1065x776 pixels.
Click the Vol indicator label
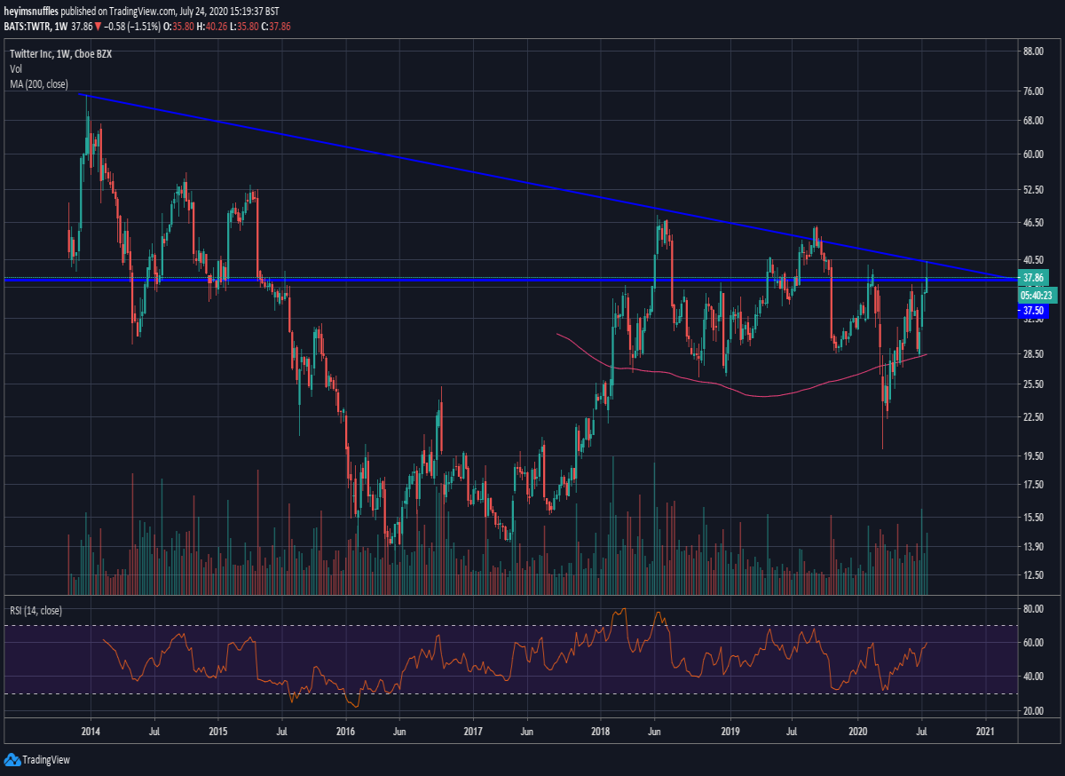tap(18, 67)
